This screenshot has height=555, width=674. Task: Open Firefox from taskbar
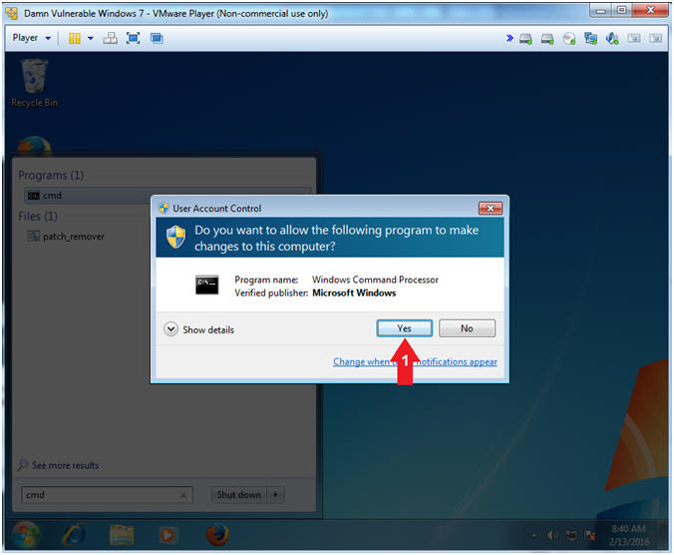click(x=217, y=536)
